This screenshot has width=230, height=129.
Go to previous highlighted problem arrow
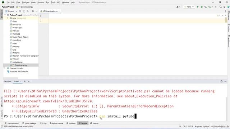tap(222, 15)
